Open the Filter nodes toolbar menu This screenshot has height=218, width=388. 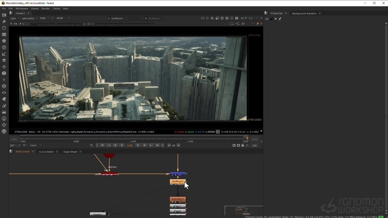point(4,48)
